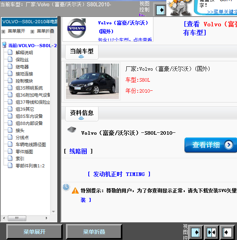Click the sidebar horizontal scroll-left arrow

4,218
